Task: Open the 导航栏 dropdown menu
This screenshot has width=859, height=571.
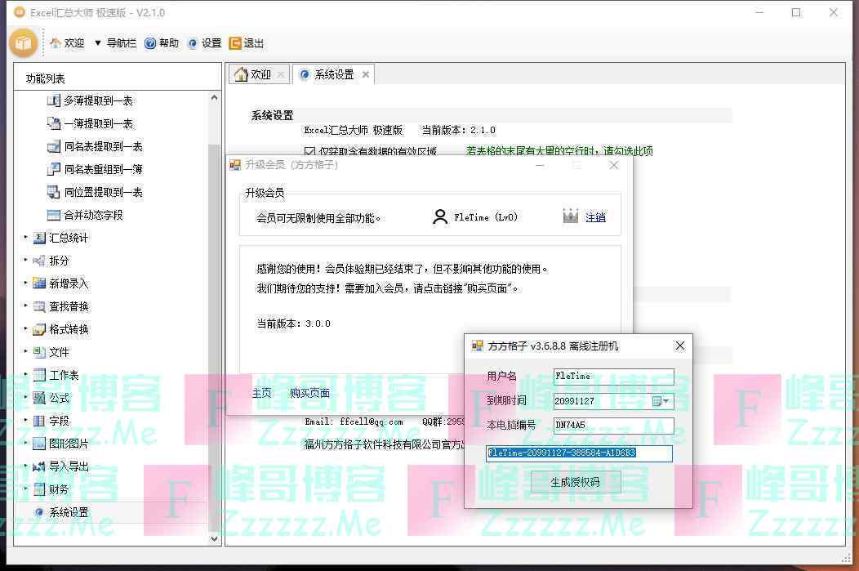Action: pyautogui.click(x=97, y=43)
